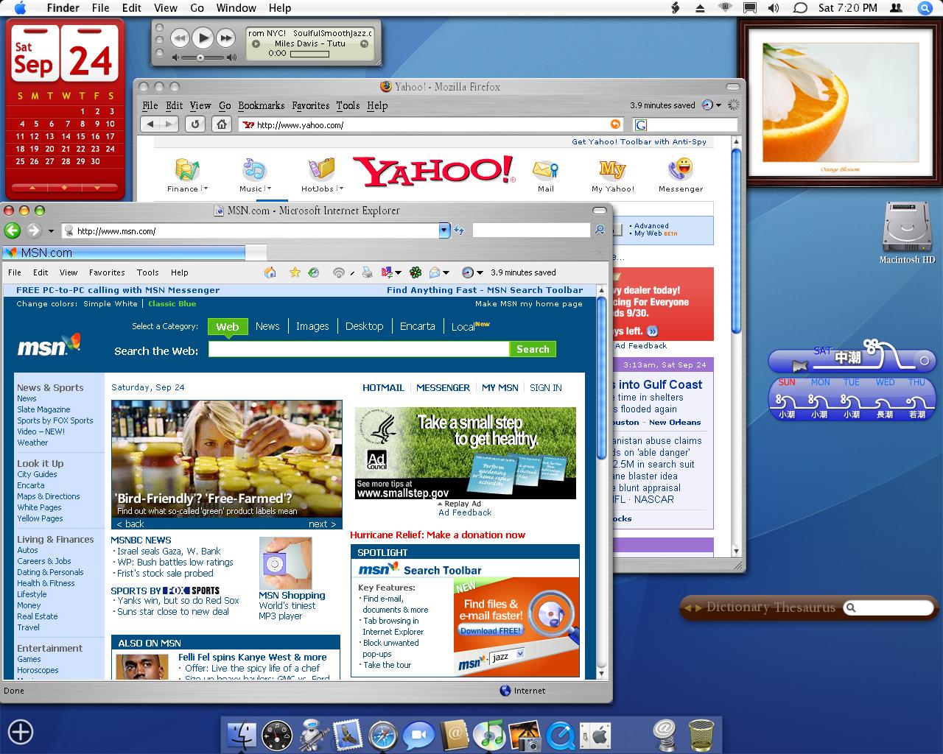Click the Firefox window vertical scrollbar
Image resolution: width=943 pixels, height=754 pixels.
(736, 243)
